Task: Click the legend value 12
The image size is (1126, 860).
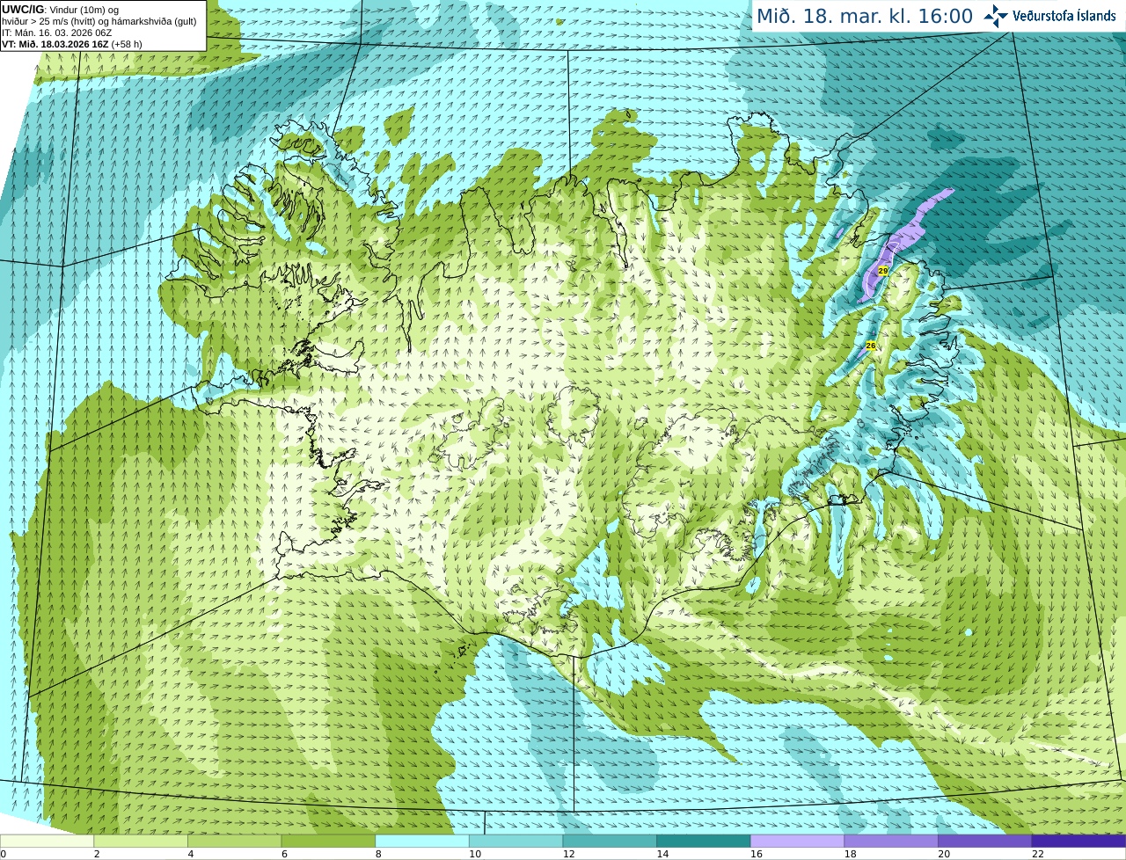Action: tap(568, 854)
